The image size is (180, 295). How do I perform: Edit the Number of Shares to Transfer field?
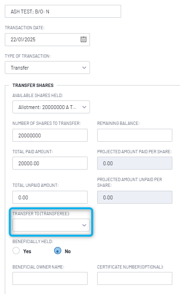coord(50,135)
